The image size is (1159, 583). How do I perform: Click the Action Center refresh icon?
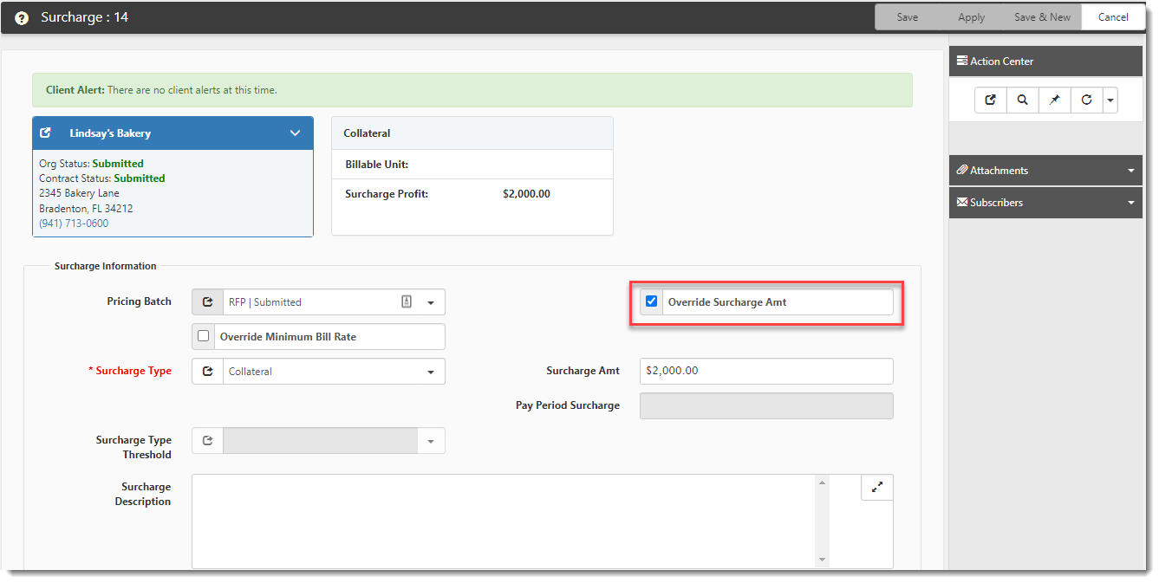(1086, 100)
